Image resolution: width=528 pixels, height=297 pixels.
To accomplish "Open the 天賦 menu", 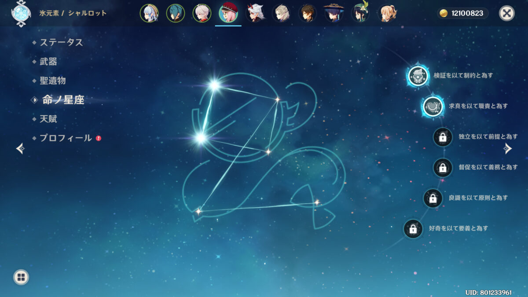I will (x=48, y=119).
